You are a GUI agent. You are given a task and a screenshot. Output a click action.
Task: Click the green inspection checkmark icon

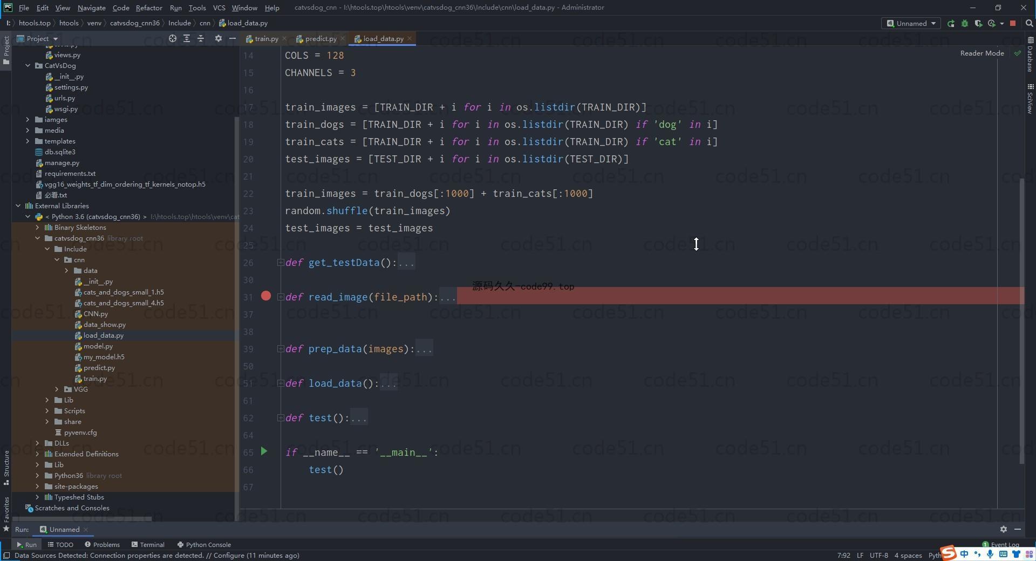1018,53
